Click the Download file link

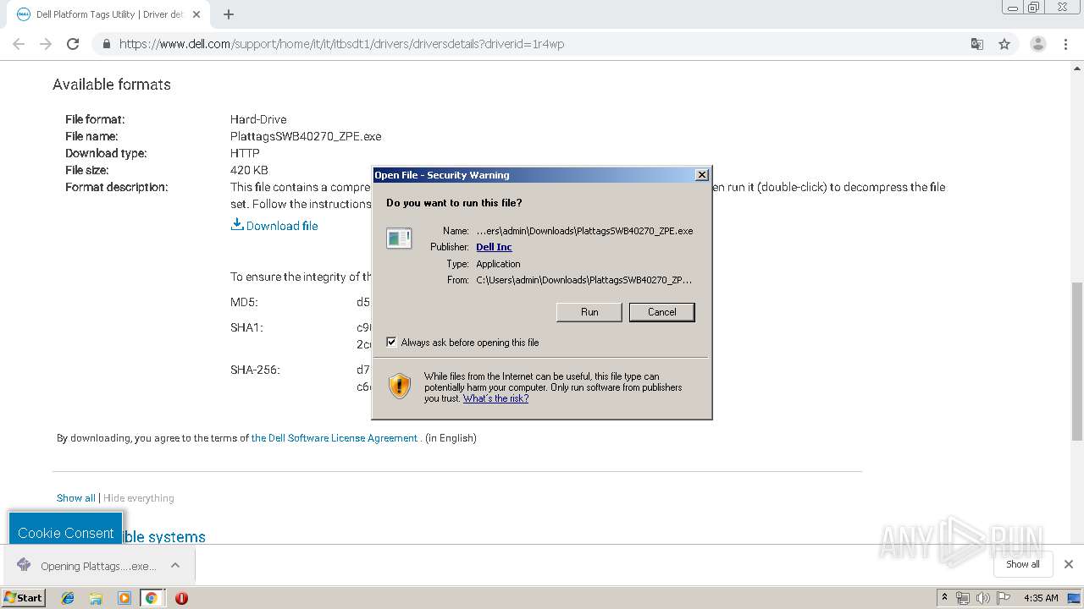pyautogui.click(x=274, y=225)
